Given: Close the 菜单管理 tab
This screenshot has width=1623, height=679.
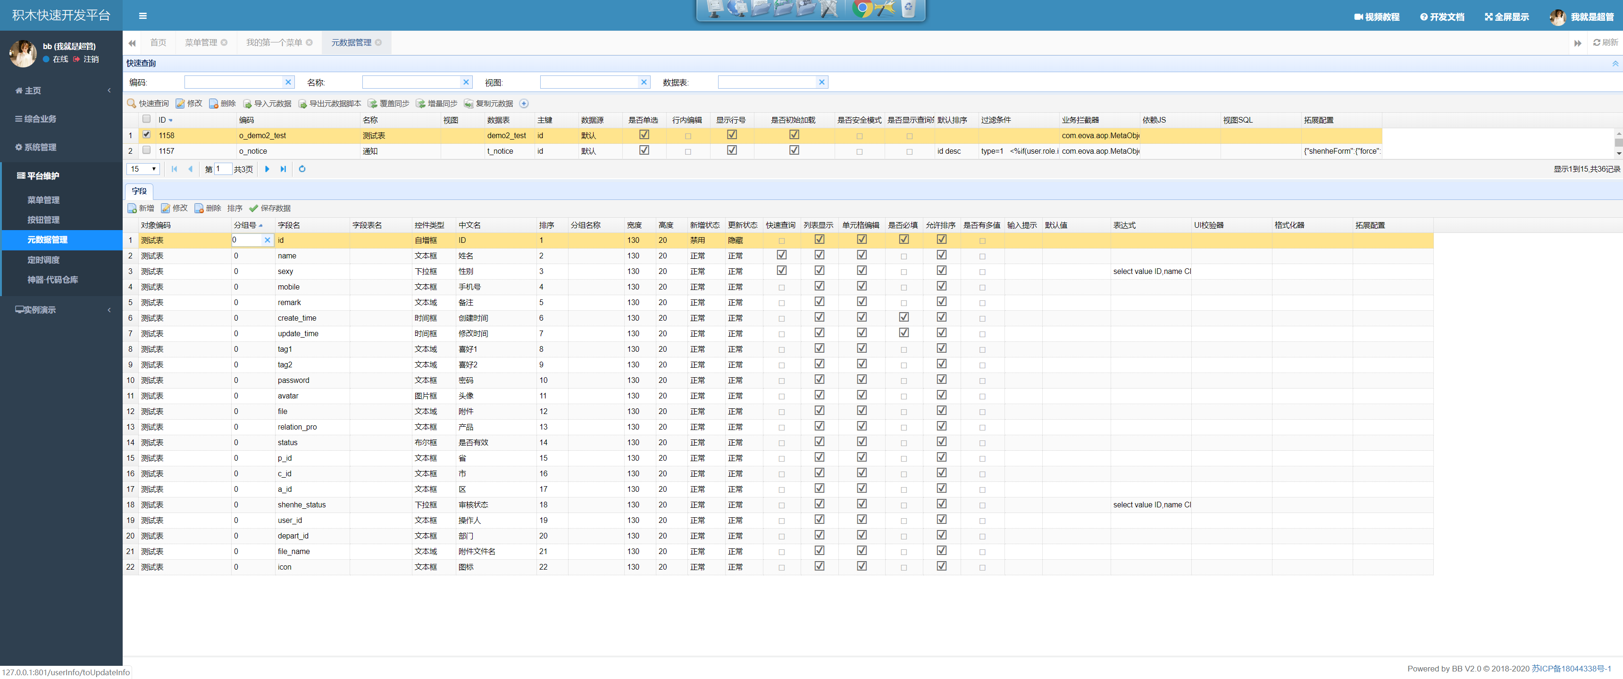Looking at the screenshot, I should [224, 42].
